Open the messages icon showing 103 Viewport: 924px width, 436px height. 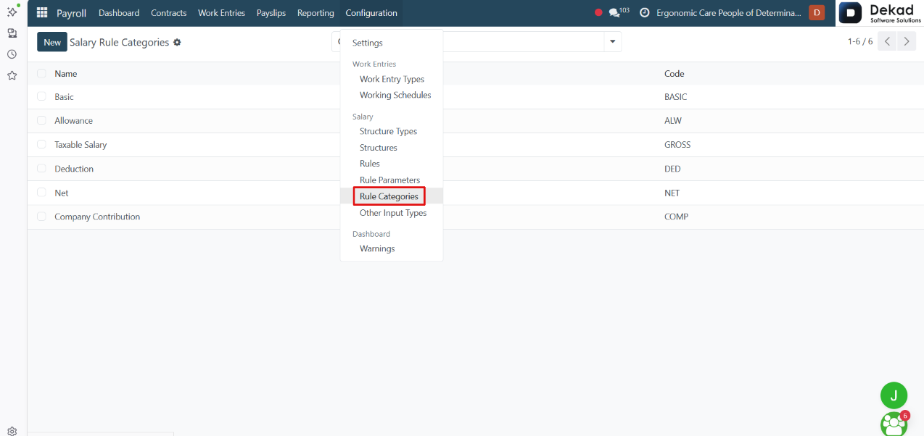[619, 13]
